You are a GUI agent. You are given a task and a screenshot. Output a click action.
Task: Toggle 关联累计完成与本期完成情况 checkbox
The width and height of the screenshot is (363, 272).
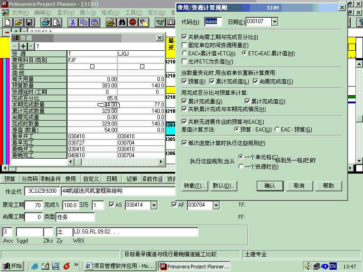point(184,109)
